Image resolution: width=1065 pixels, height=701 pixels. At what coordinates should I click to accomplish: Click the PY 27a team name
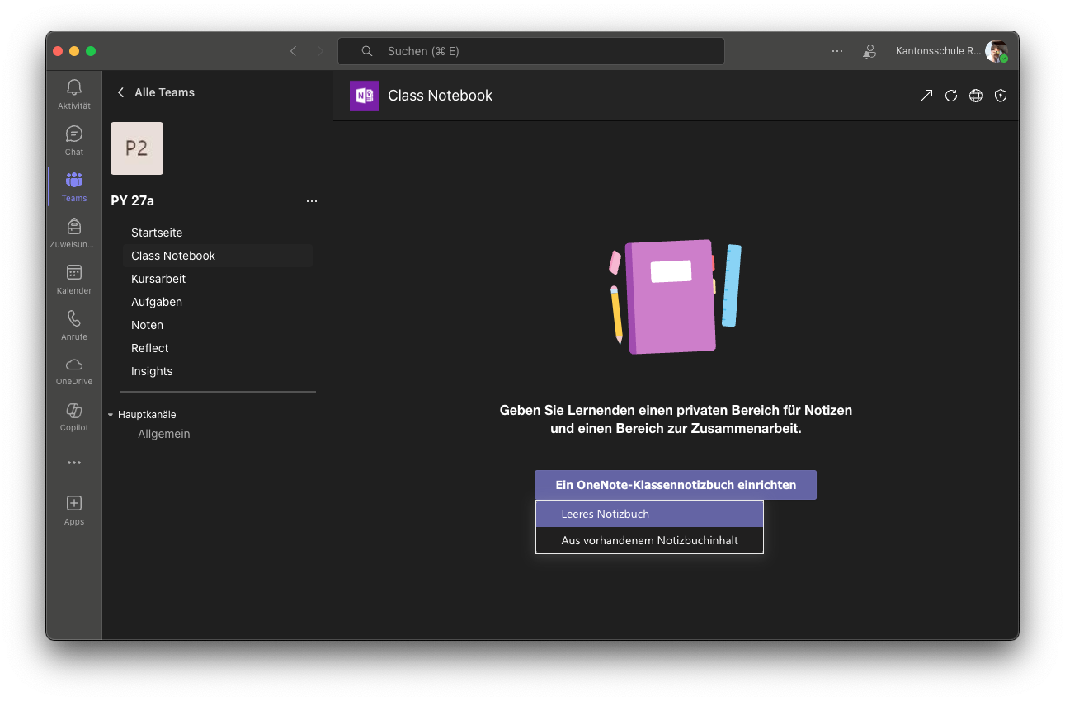[x=133, y=200]
